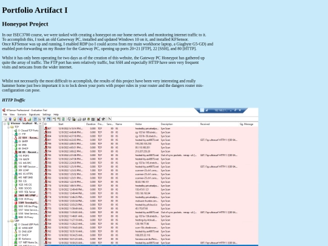Select event row with ID 759

[151, 242]
